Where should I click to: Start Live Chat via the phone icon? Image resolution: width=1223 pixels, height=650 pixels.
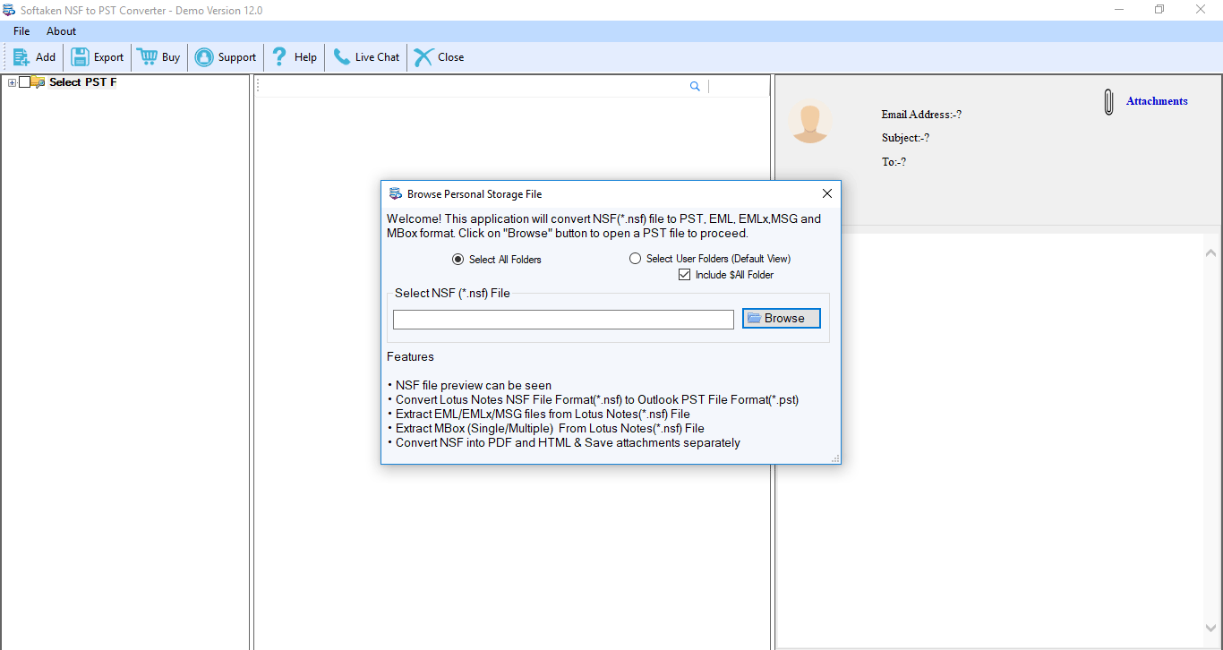click(341, 57)
